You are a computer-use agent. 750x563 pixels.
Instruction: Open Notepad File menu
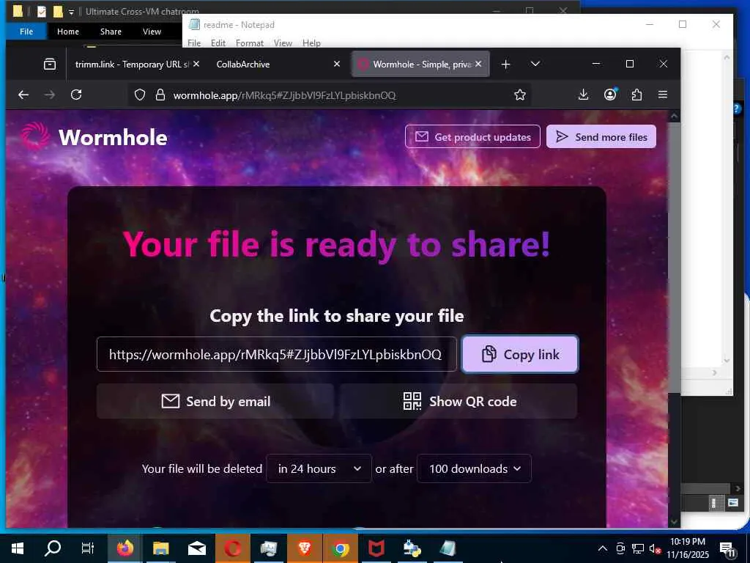pos(194,43)
